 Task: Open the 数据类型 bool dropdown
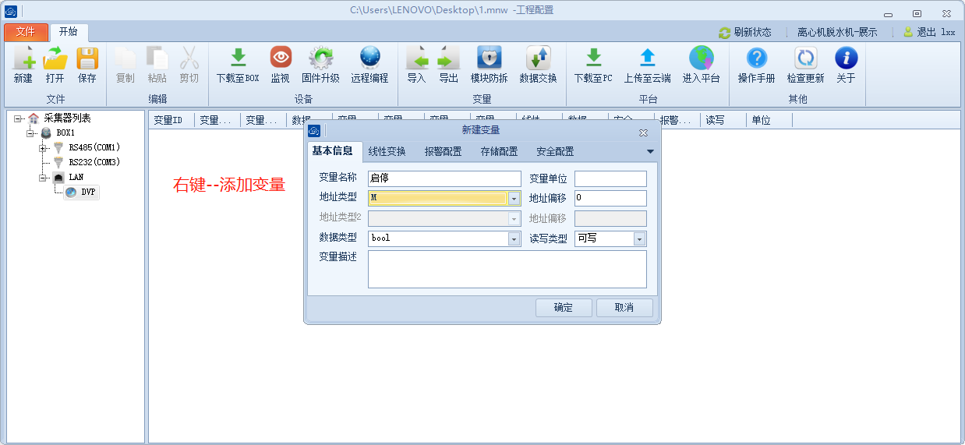[x=514, y=239]
